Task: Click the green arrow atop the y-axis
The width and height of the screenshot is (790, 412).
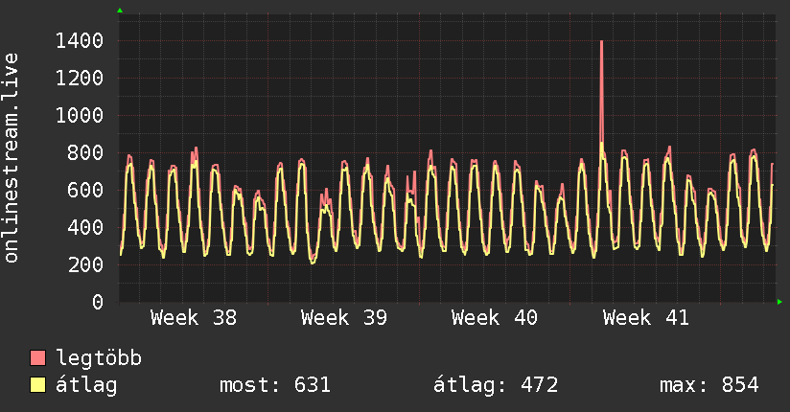Action: coord(120,11)
